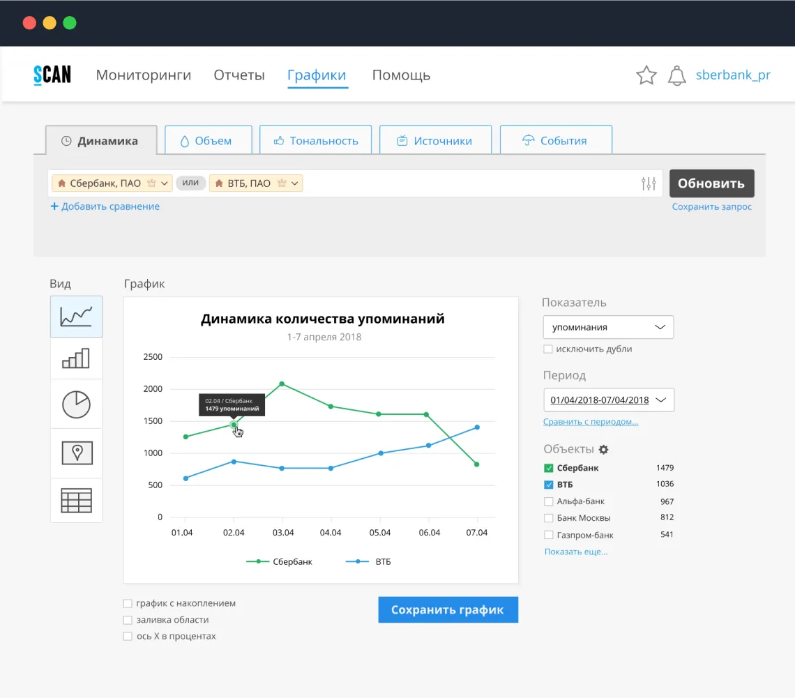Select table view icon
Viewport: 795px width, 698px height.
(76, 500)
